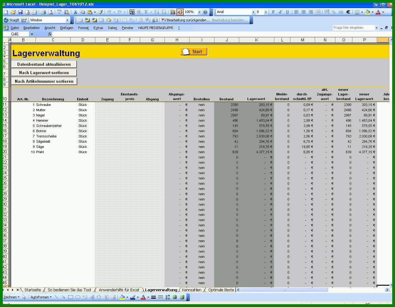Viewport: 395px width, 307px height.
Task: Sort descending with the Z-A icon
Action: (x=164, y=12)
